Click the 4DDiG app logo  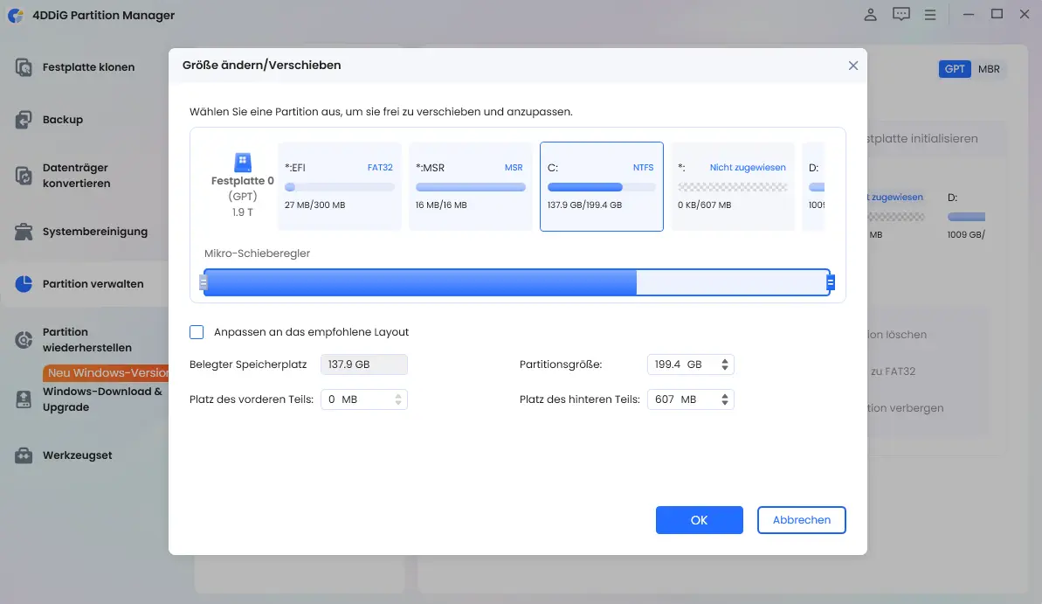(15, 16)
